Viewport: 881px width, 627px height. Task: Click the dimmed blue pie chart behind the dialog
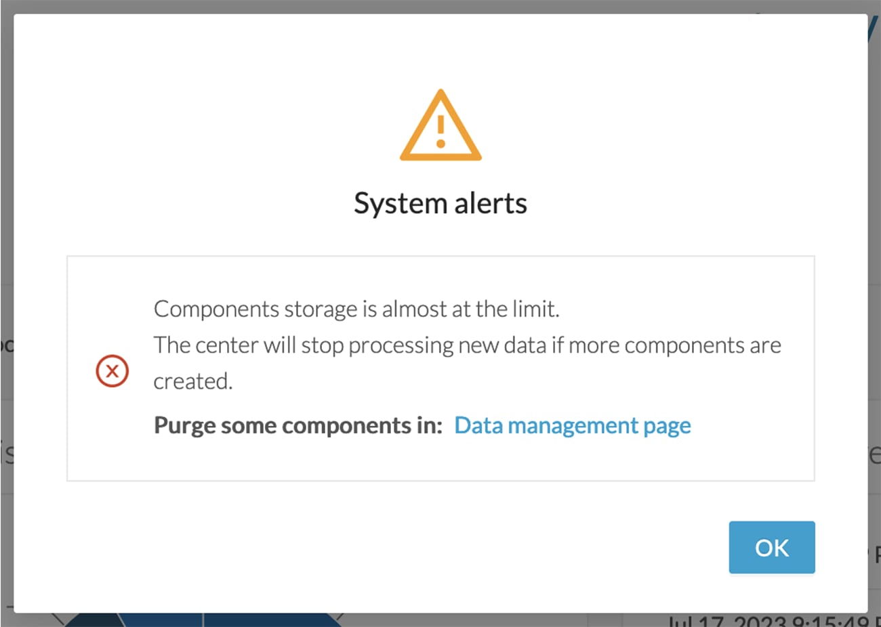[x=203, y=620]
